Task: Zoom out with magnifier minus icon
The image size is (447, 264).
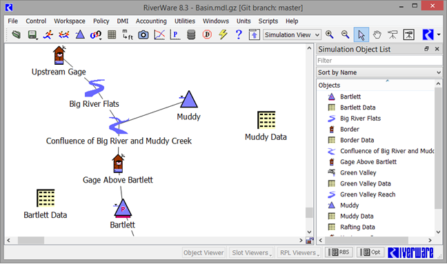Action: [345, 34]
